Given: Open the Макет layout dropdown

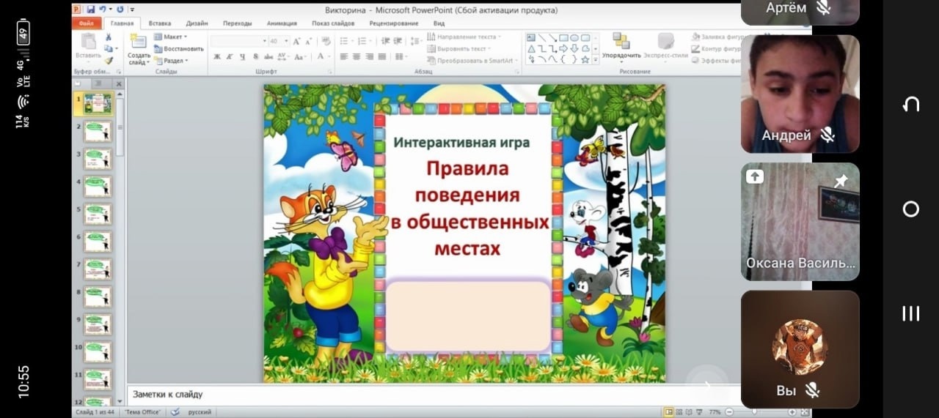Looking at the screenshot, I should click(x=170, y=37).
